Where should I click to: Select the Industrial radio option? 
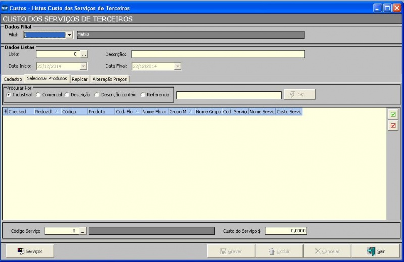coord(9,95)
